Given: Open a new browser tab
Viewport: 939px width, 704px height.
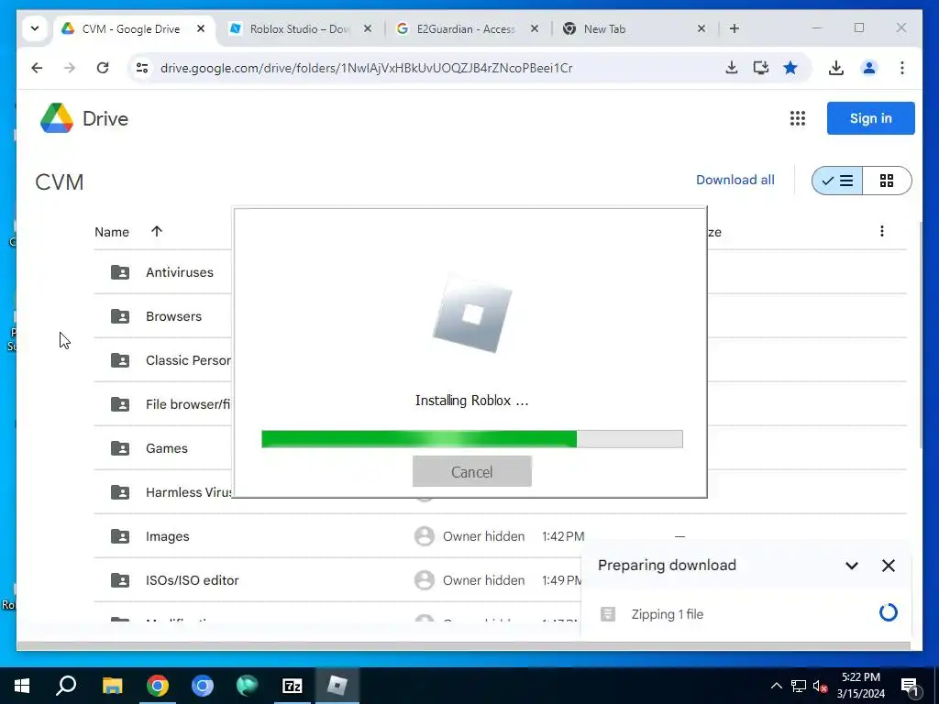Looking at the screenshot, I should pyautogui.click(x=735, y=28).
